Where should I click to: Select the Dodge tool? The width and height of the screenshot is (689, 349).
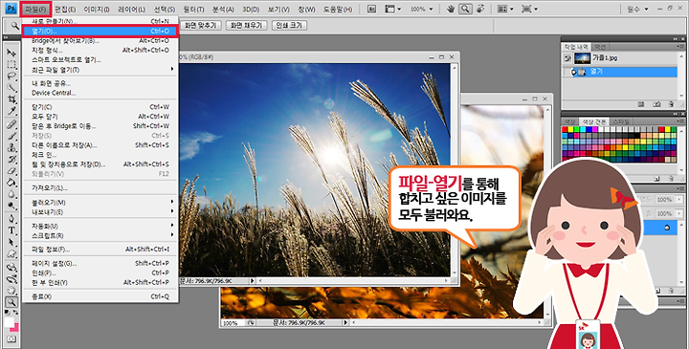[x=11, y=205]
